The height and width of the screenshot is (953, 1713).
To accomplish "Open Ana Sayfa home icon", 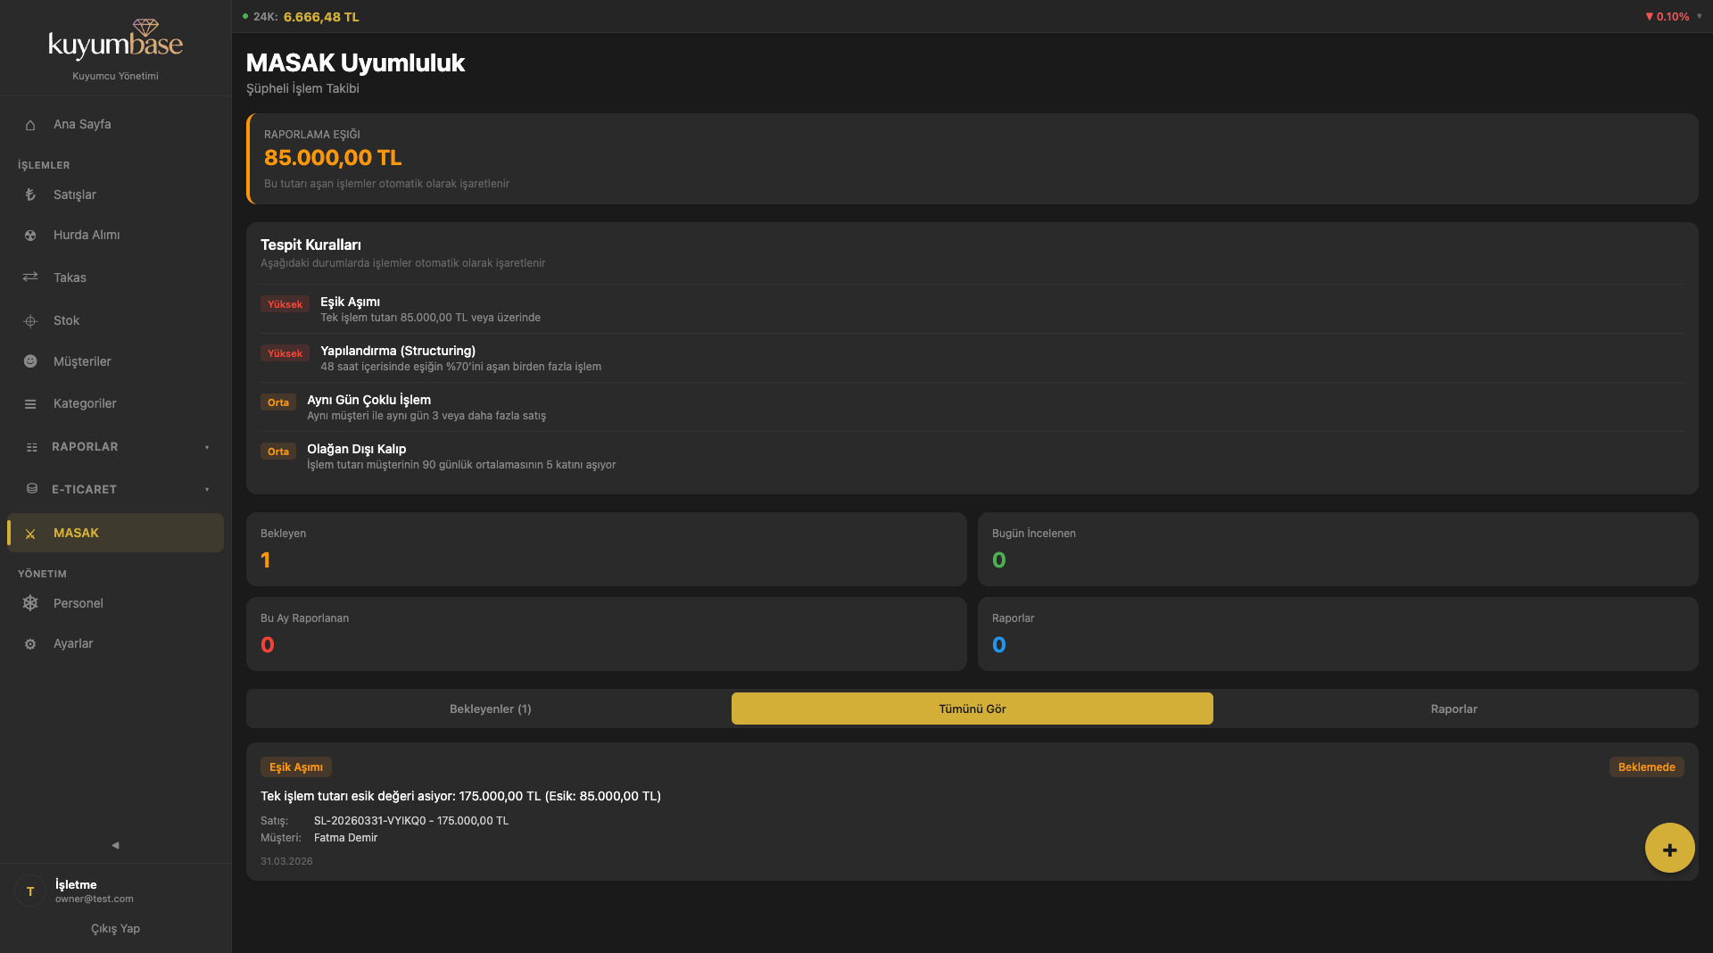I will [30, 125].
